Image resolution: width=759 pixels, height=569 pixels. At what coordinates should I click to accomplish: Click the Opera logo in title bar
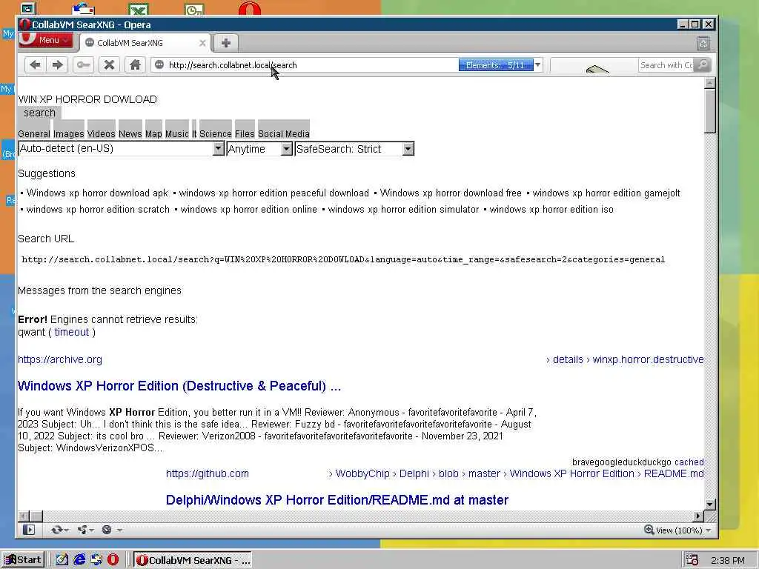click(x=24, y=24)
